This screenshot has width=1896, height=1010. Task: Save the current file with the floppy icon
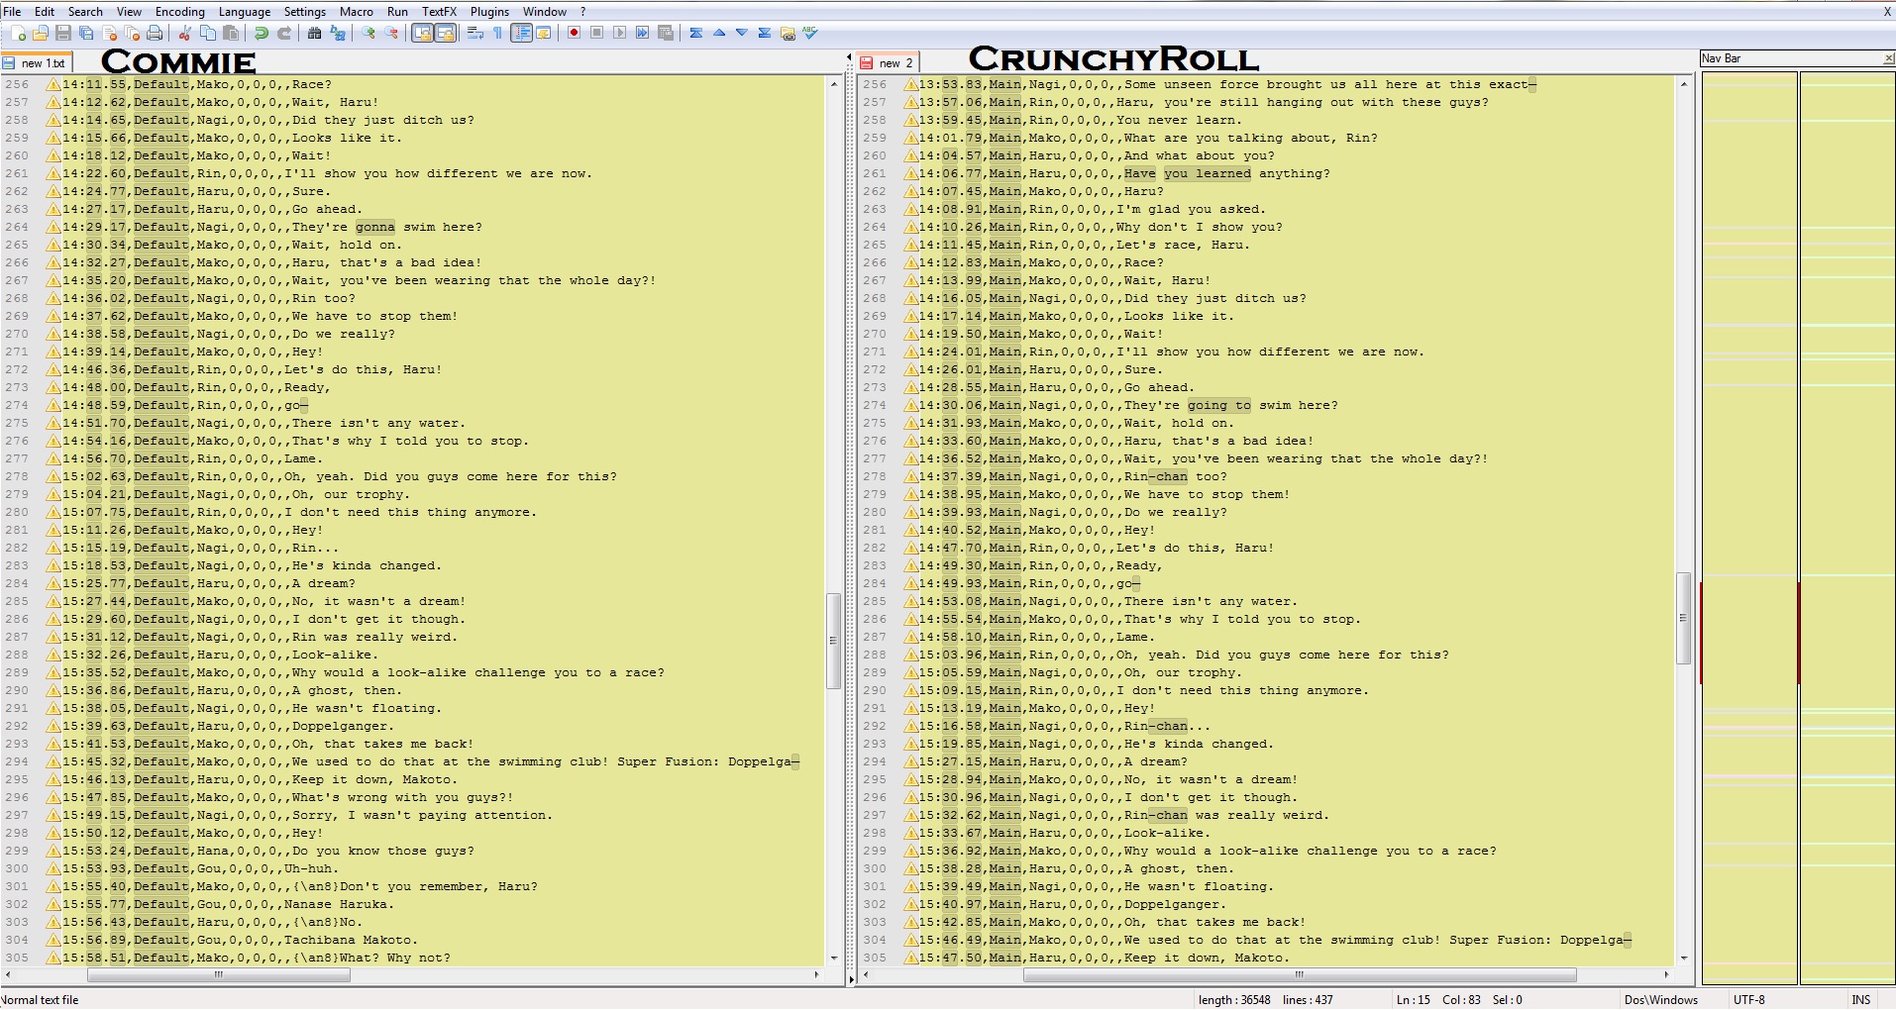click(63, 33)
